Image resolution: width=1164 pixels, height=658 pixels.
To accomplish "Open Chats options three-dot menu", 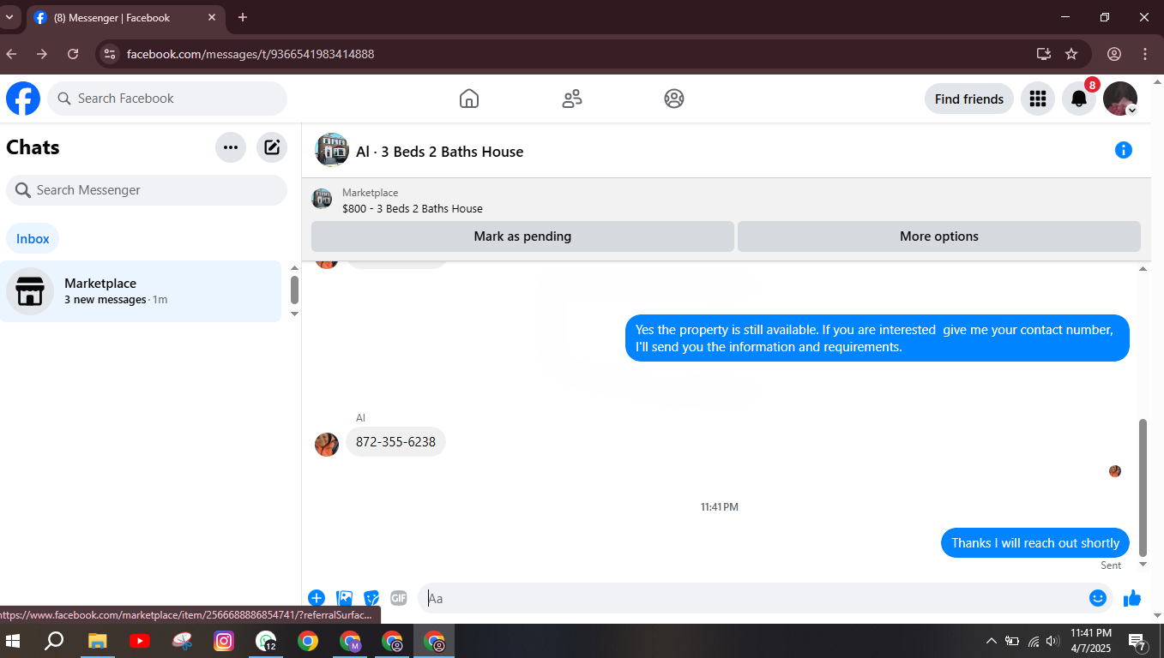I will (231, 147).
